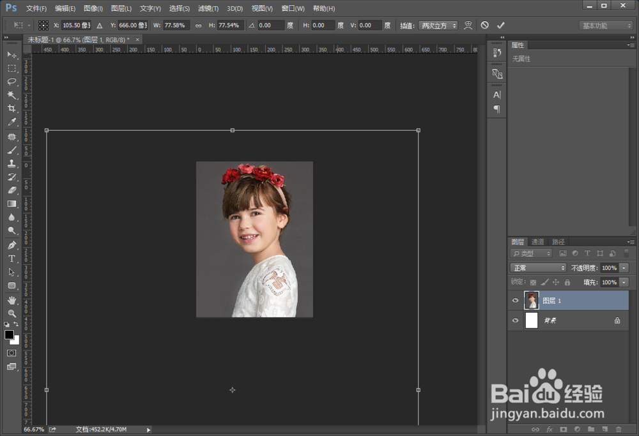639x436 pixels.
Task: Select the Lasso tool in the toolbox
Action: (x=12, y=82)
